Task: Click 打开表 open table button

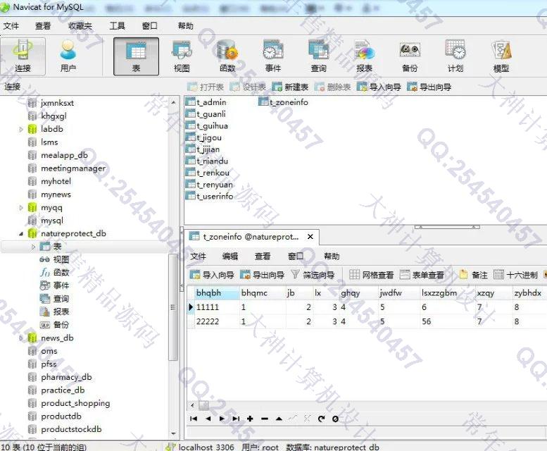Action: point(206,87)
